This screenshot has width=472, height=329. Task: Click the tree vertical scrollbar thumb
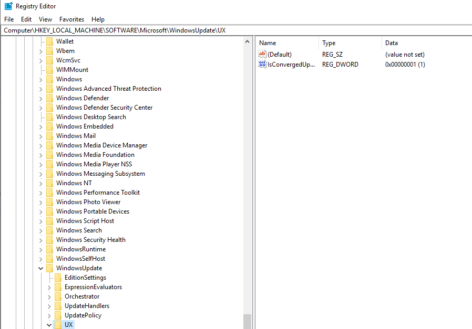coord(248,322)
